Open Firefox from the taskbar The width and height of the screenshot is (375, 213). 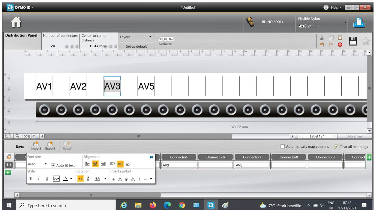153,205
